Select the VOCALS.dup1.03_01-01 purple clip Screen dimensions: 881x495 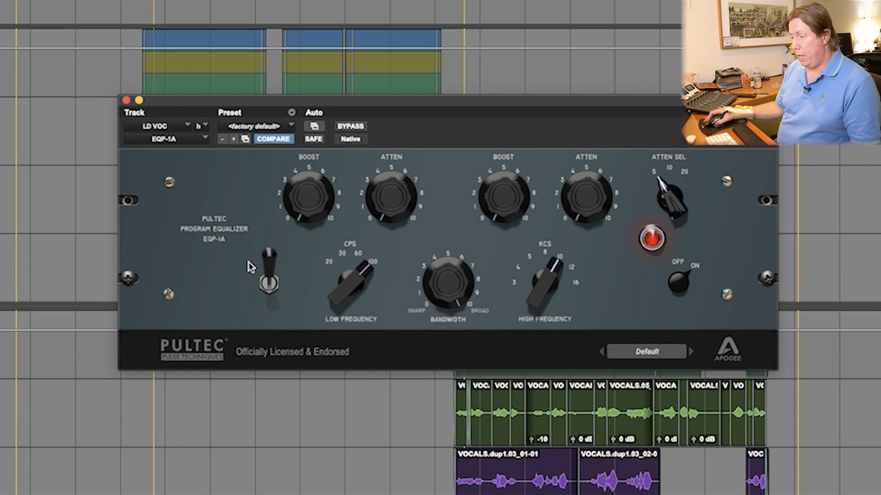point(516,472)
